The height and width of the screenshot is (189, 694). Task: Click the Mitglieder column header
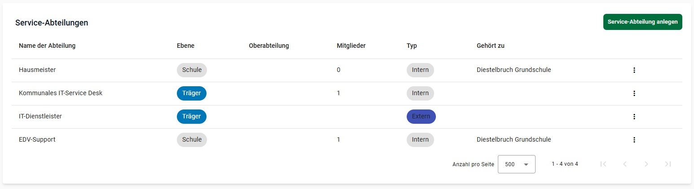tap(351, 46)
